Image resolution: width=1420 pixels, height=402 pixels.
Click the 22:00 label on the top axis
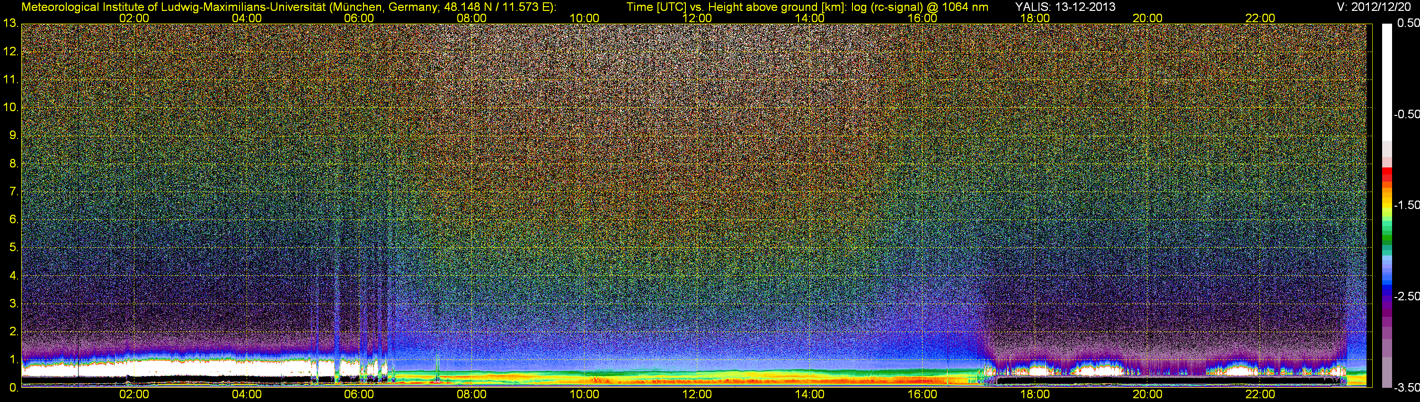coord(1260,18)
